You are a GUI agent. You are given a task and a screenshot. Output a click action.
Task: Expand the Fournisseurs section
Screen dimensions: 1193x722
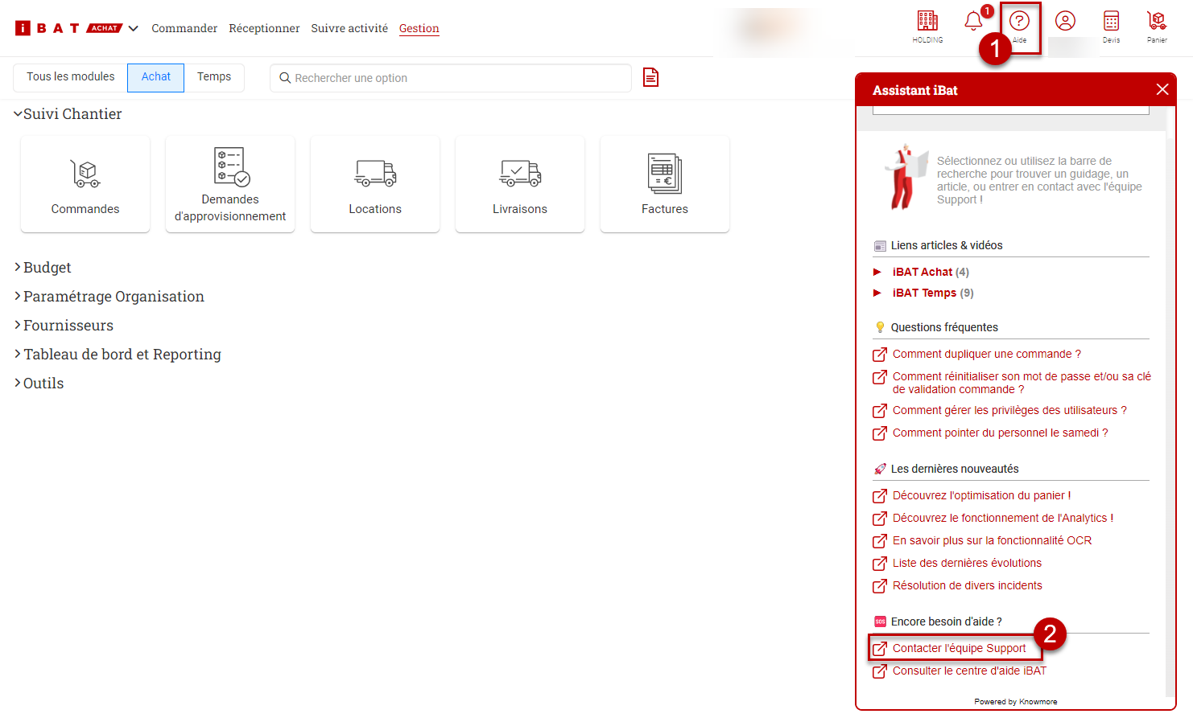click(x=68, y=326)
